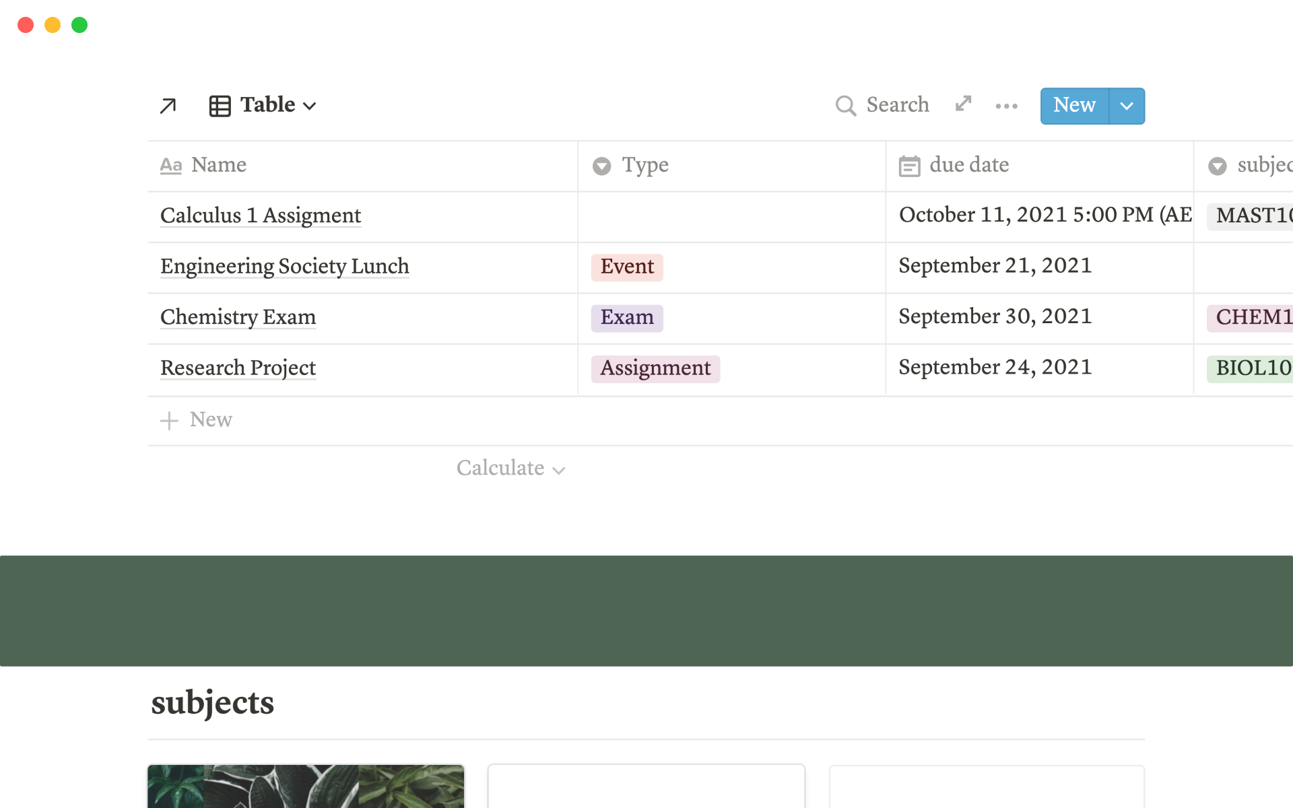Open the Calculate dropdown
Screen dimensions: 1293x808
[x=510, y=468]
